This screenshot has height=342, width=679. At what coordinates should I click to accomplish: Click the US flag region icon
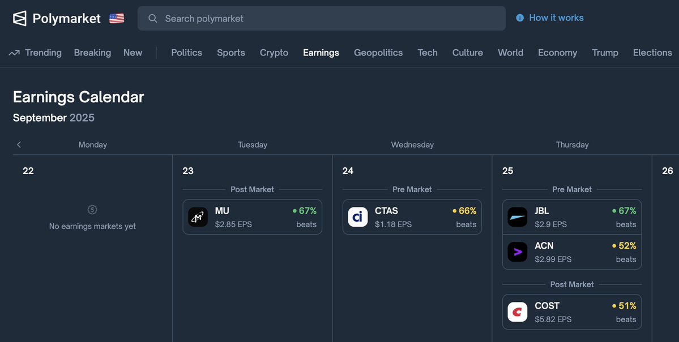pos(117,18)
